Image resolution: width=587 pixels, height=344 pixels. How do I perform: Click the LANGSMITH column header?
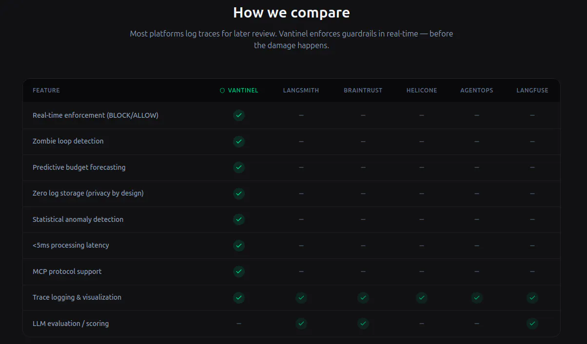coord(301,91)
